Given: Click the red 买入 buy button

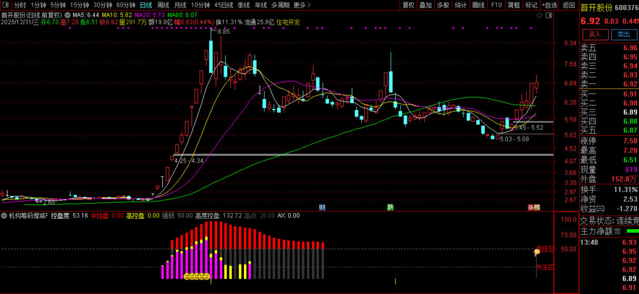Looking at the screenshot, I should [594, 34].
